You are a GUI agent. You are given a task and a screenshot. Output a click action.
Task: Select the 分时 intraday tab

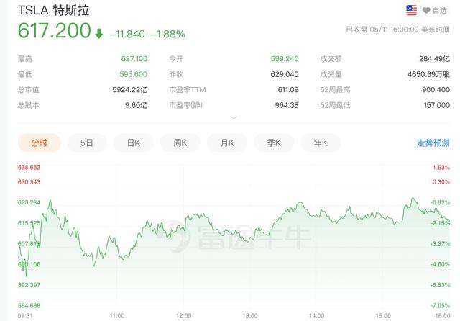coord(40,143)
